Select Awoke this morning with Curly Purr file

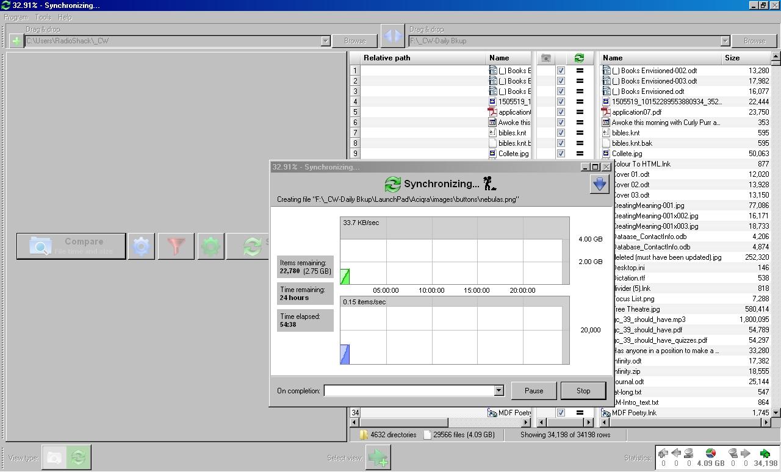(665, 123)
